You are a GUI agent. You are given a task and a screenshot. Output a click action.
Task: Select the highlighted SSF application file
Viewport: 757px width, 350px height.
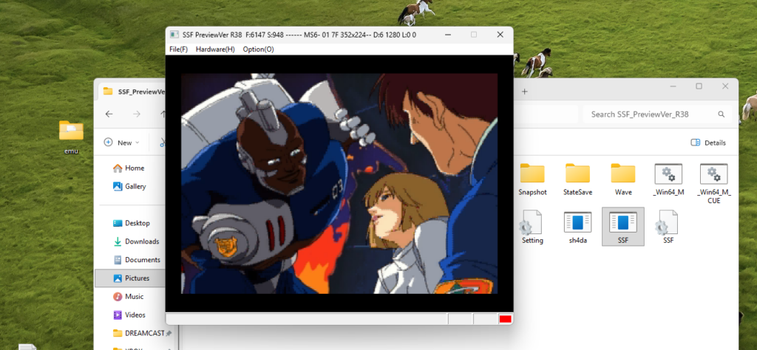coord(622,227)
